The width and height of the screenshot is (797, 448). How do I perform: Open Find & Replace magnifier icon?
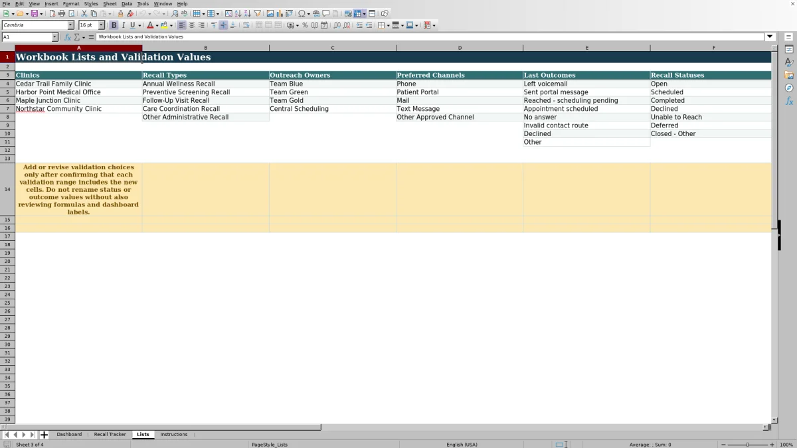(175, 13)
